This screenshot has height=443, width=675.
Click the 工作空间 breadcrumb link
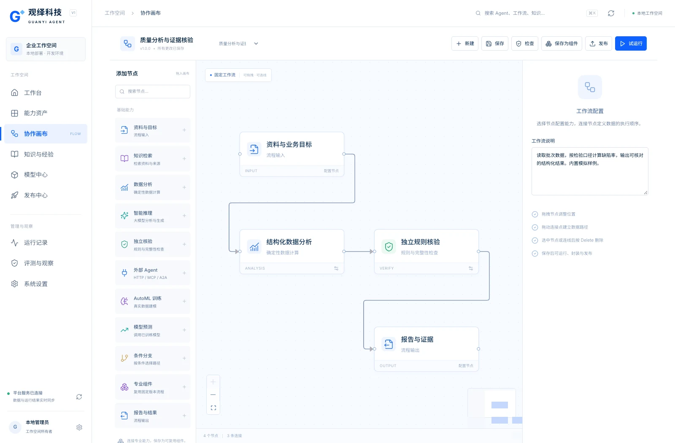click(x=115, y=13)
